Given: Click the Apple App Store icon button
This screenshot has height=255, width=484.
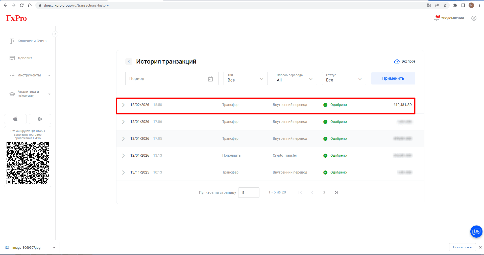Looking at the screenshot, I should (x=15, y=119).
